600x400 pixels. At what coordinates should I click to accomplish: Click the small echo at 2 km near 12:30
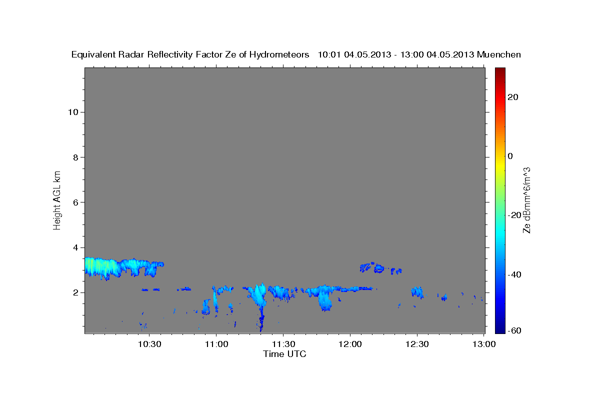point(417,292)
